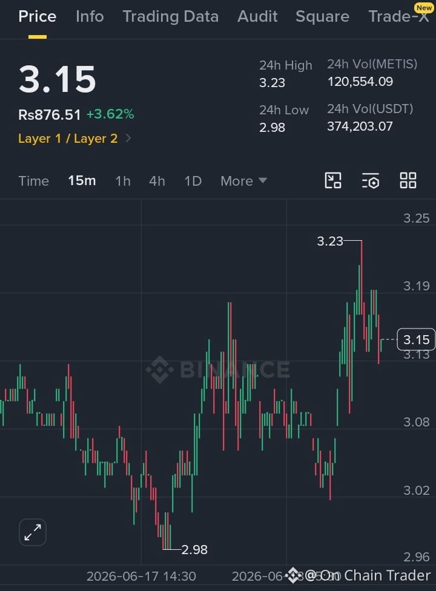
Task: Click the 2.96 price axis label
Action: 417,557
